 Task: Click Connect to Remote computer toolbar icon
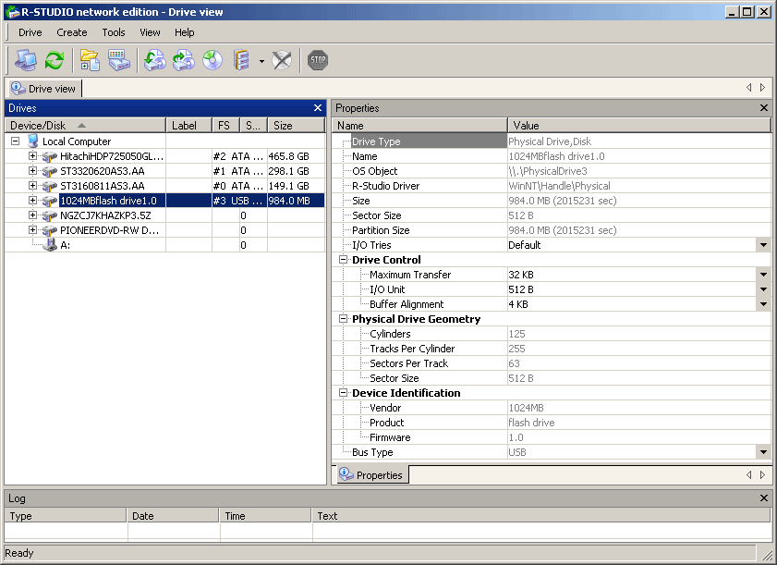[x=26, y=60]
